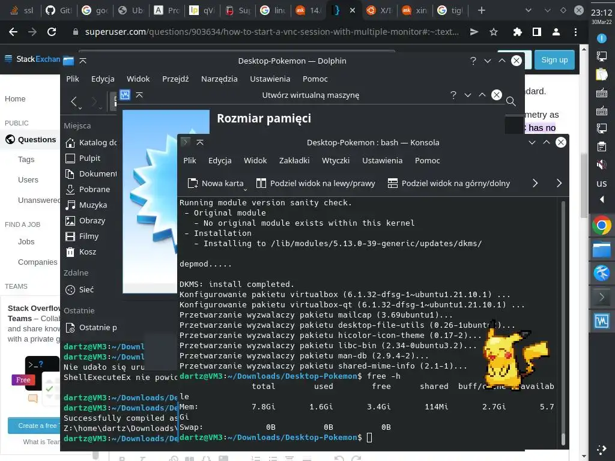Open a new Chrome tab
The height and width of the screenshot is (461, 615).
(x=481, y=11)
